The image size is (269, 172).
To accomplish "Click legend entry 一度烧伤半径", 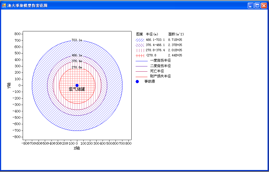I will click(160, 60).
